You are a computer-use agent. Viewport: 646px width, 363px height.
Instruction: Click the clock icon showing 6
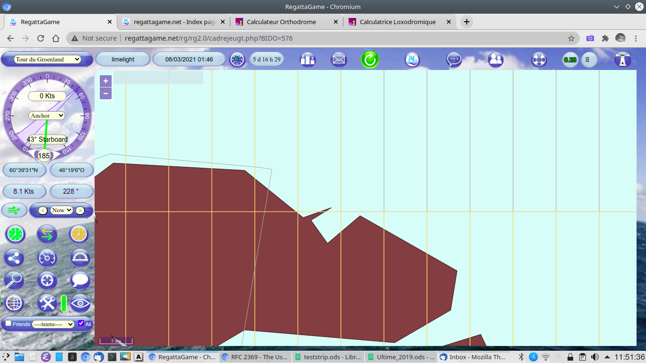coord(237,60)
